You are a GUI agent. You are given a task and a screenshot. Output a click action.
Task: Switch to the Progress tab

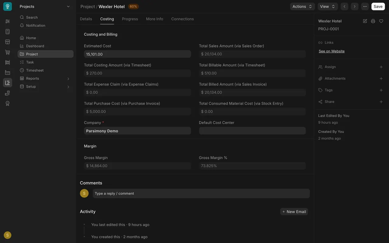(130, 19)
